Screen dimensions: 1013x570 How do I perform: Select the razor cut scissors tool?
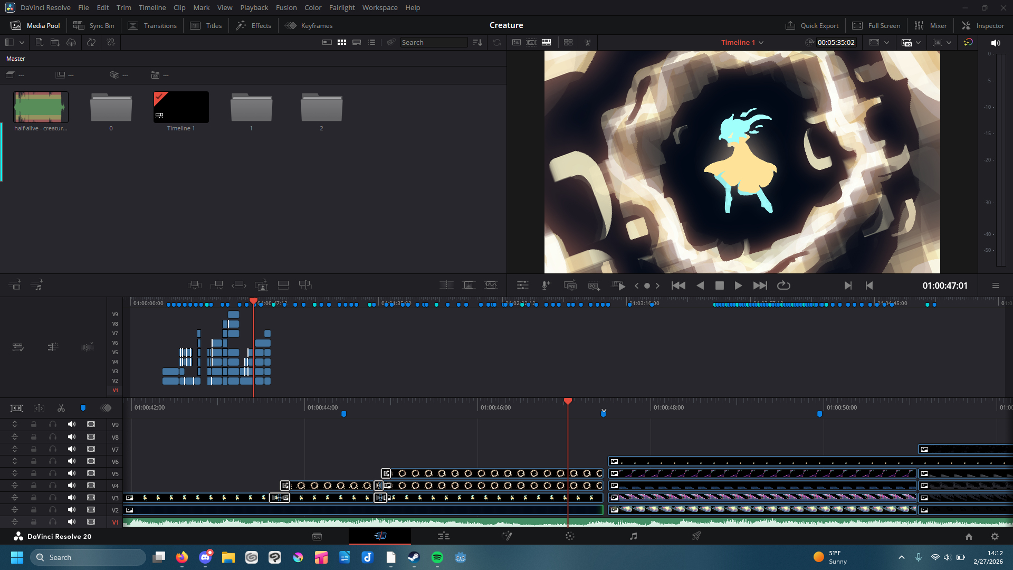[x=61, y=408]
